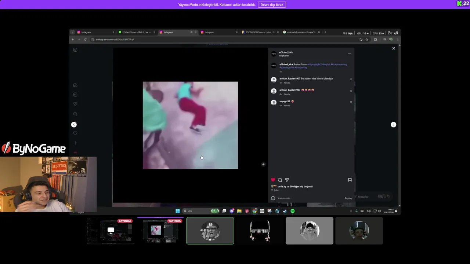470x264 pixels.
Task: Click the #dyinglight2 hashtag
Action: (315, 65)
